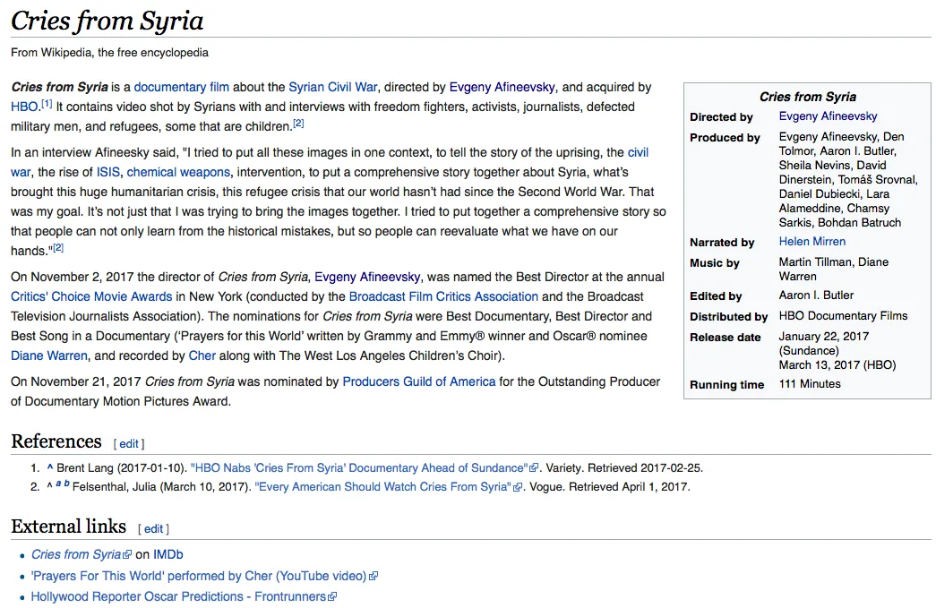Viewport: 936px width, 608px height.
Task: Click the 'Edited by' infobox label
Action: point(716,296)
